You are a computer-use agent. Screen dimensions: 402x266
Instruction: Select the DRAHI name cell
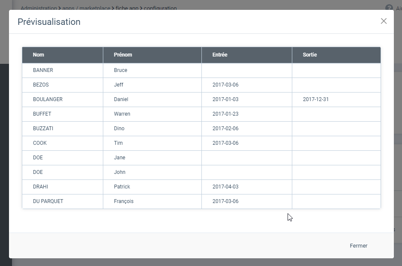(41, 187)
